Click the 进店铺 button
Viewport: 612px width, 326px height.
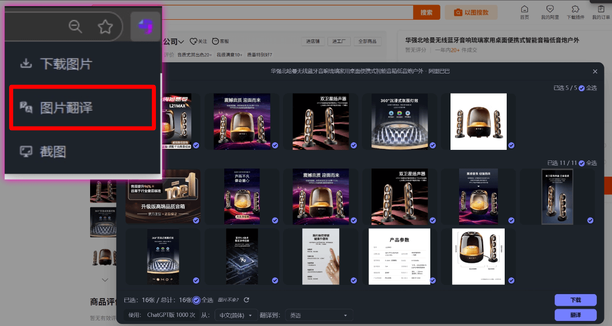(312, 42)
